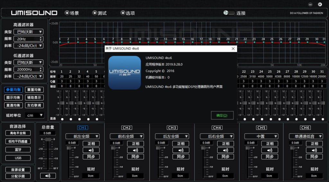Minimize the UMISOUND application window
This screenshot has width=329, height=182.
[x=310, y=4]
